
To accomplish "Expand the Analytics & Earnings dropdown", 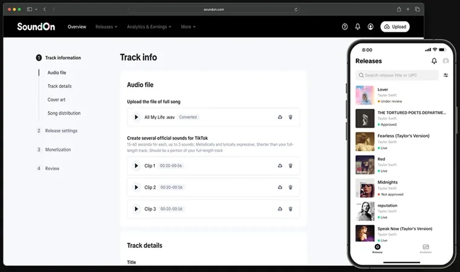I will [149, 27].
